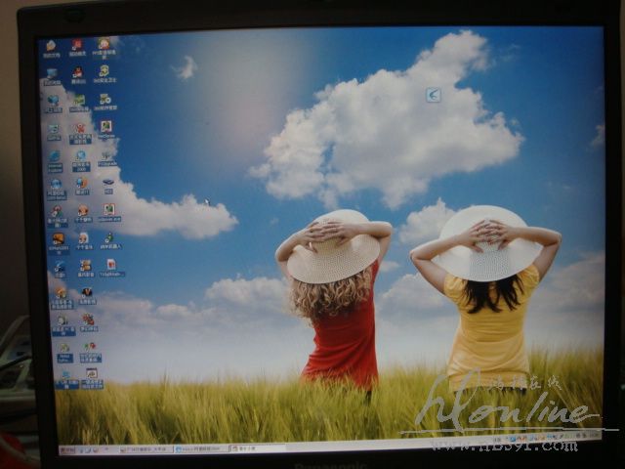
Task: Open the My Documents folder desktop icon
Action: (51, 49)
